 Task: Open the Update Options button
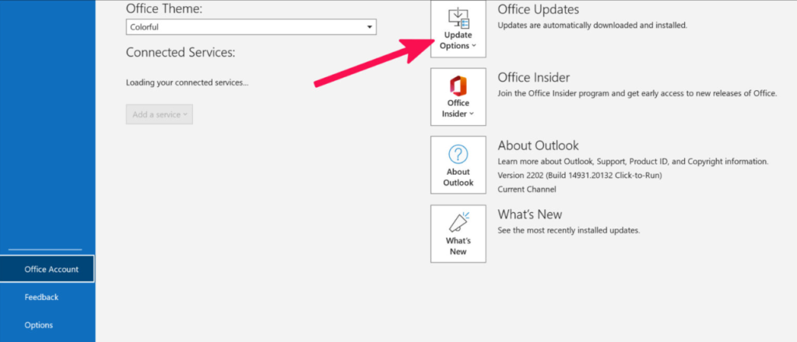point(458,29)
